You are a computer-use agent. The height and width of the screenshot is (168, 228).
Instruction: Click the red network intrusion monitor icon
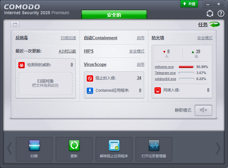coord(158,90)
